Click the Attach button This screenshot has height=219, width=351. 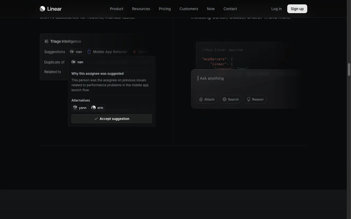coord(207,99)
